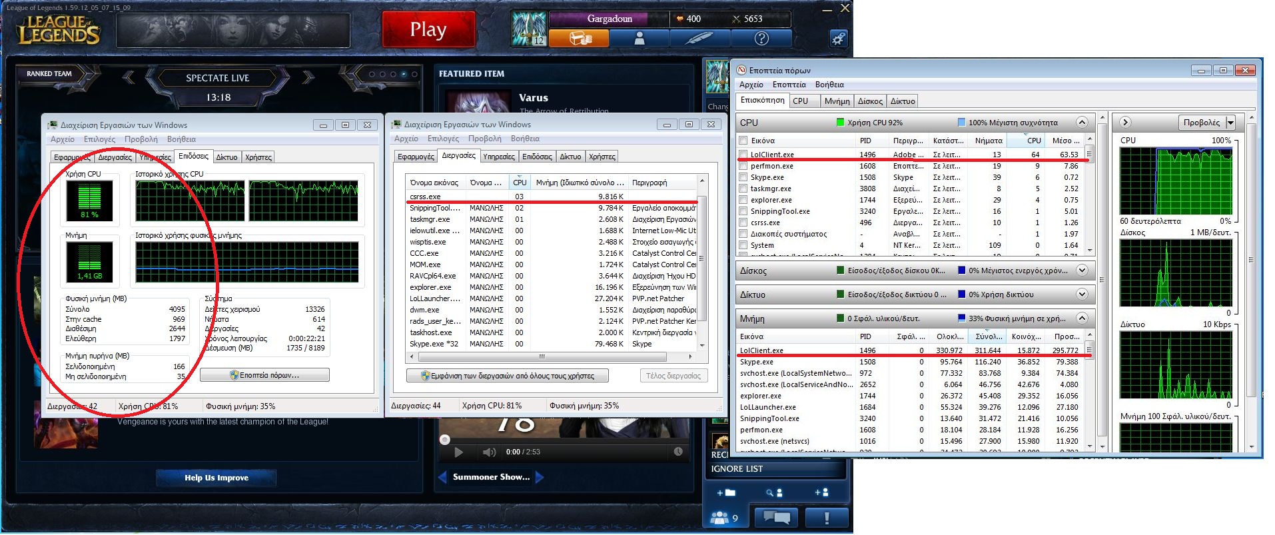1275x535 pixels.
Task: Click the video seek slider handle
Action: point(445,439)
